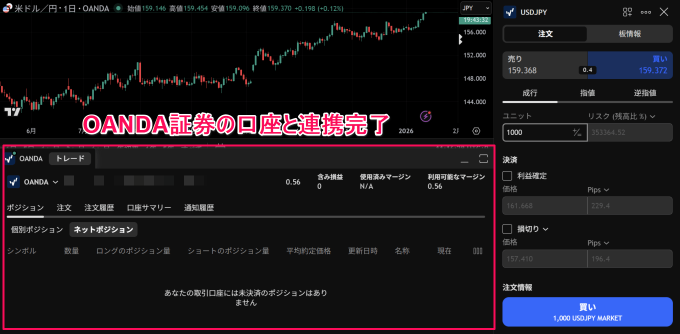Click the stepper icon in the unit field
This screenshot has height=334, width=680.
(x=577, y=132)
